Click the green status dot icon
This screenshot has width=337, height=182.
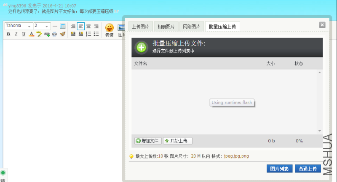coord(3,173)
